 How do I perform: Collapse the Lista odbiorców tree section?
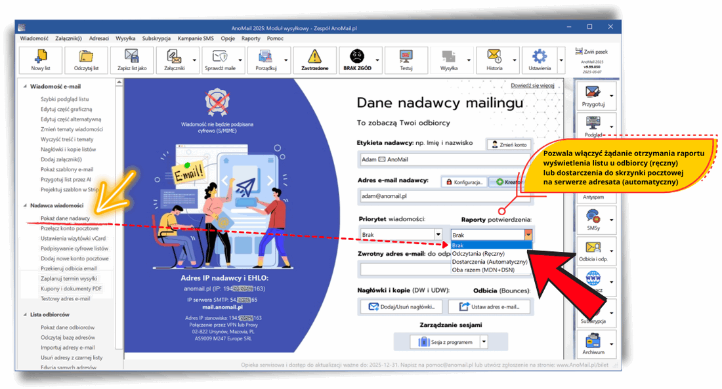(25, 314)
